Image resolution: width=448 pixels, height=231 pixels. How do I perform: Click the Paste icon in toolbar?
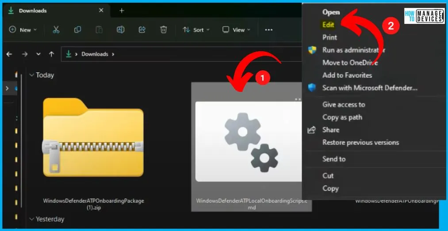pos(99,30)
